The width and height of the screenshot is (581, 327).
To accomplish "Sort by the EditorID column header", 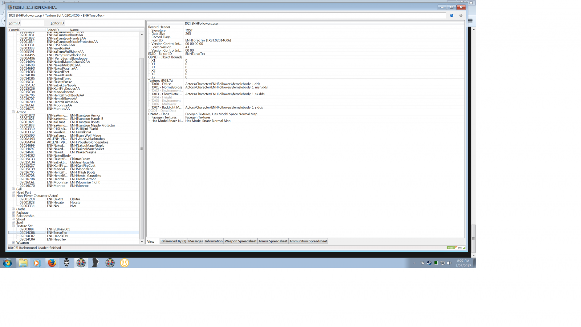I will coord(57,30).
